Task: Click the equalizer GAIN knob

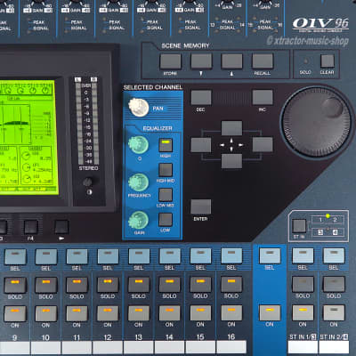Action: [x=139, y=220]
